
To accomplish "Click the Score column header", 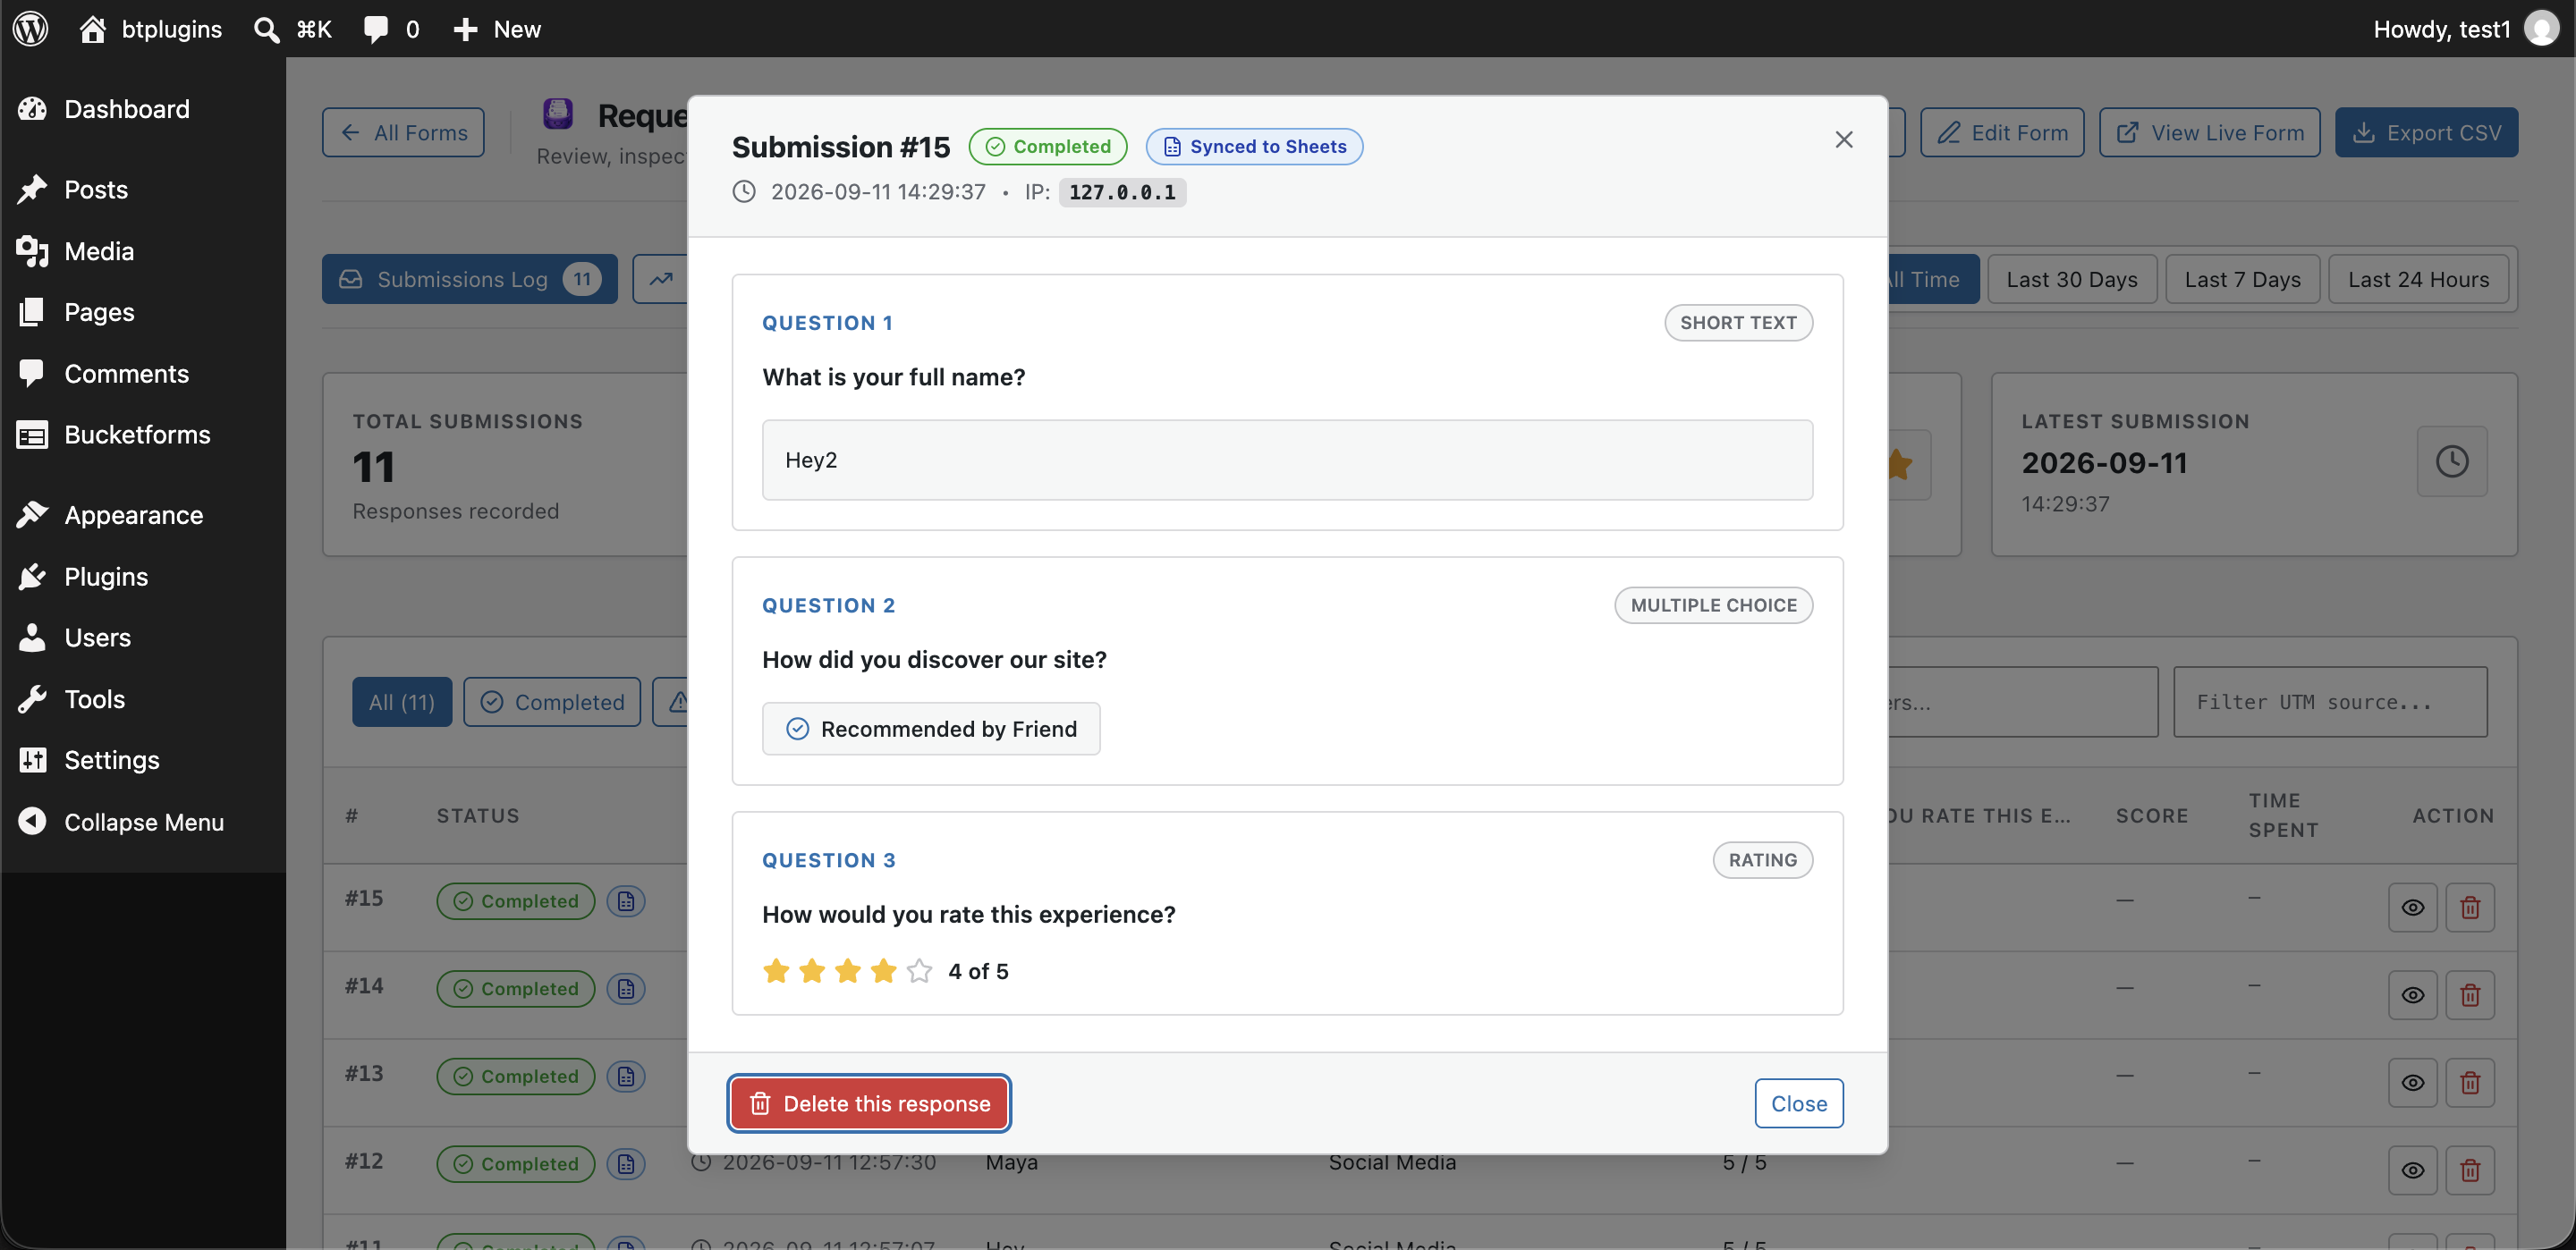I will pos(2152,815).
